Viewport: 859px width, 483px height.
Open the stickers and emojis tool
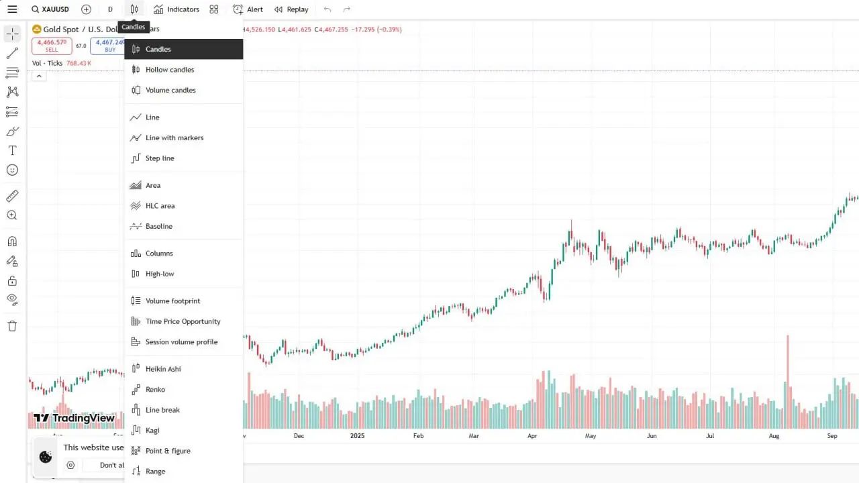click(x=12, y=170)
